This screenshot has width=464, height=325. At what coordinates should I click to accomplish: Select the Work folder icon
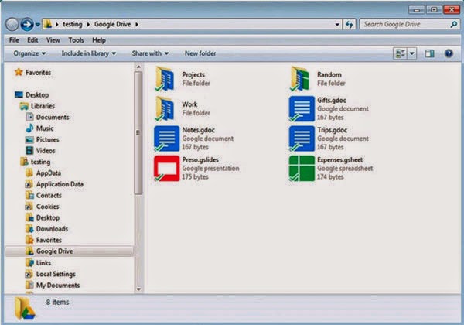[x=165, y=108]
